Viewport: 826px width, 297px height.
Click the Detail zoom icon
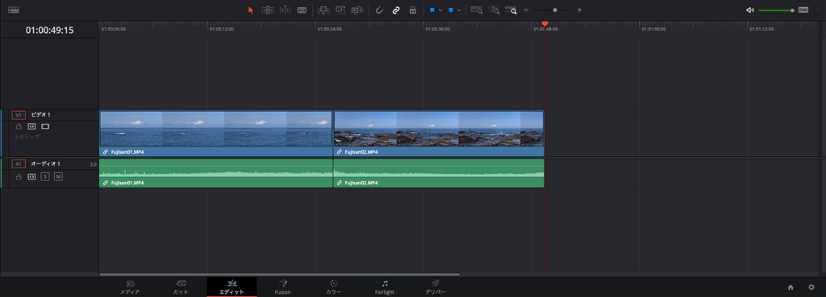pos(494,10)
